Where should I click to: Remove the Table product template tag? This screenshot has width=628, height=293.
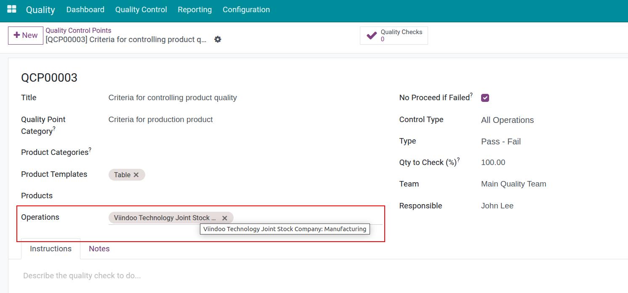tap(136, 175)
